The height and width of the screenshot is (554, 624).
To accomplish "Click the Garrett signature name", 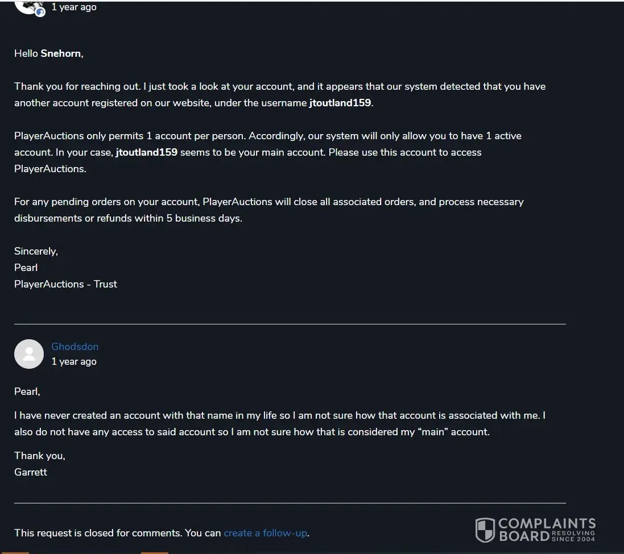I will [31, 472].
